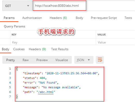Select the Pretty view button
This screenshot has width=135, height=102.
pos(11,60)
